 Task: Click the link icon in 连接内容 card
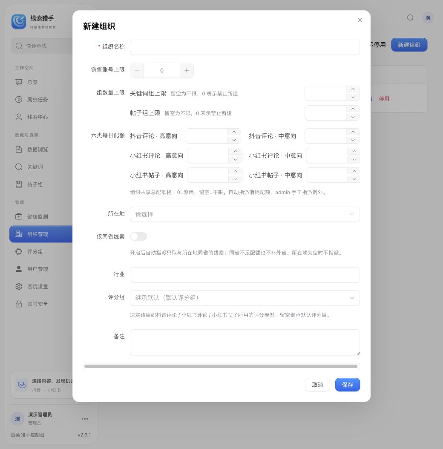(x=22, y=385)
